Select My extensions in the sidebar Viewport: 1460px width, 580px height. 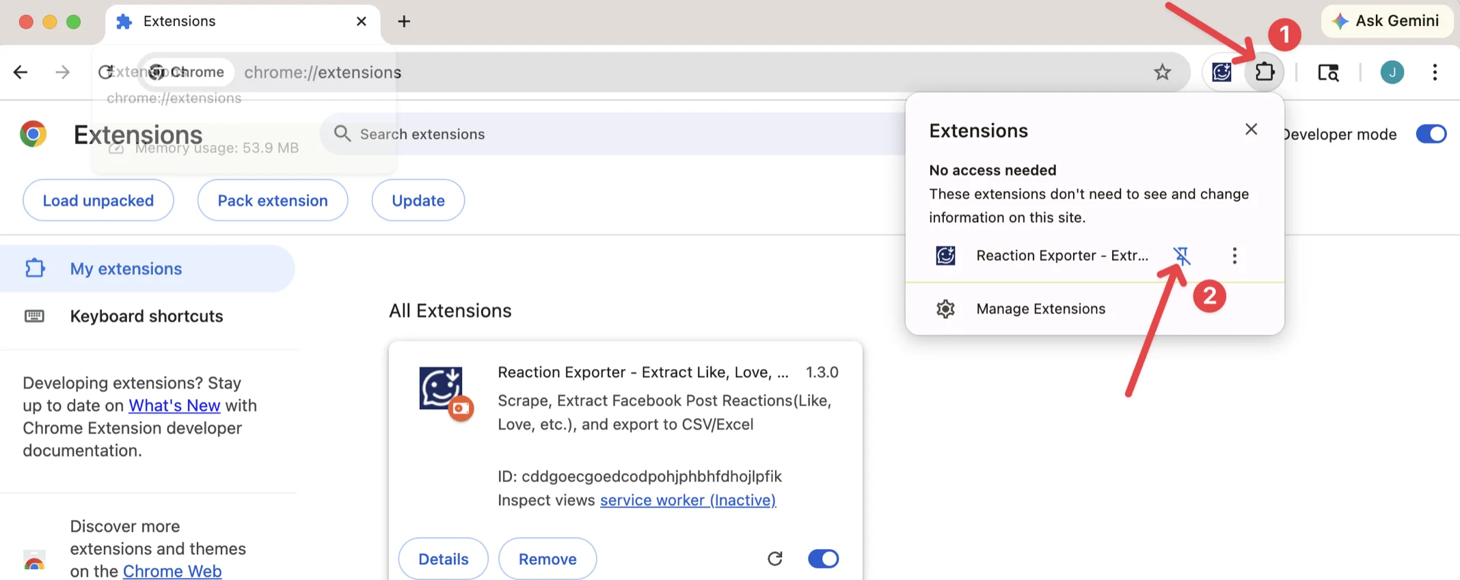[126, 268]
